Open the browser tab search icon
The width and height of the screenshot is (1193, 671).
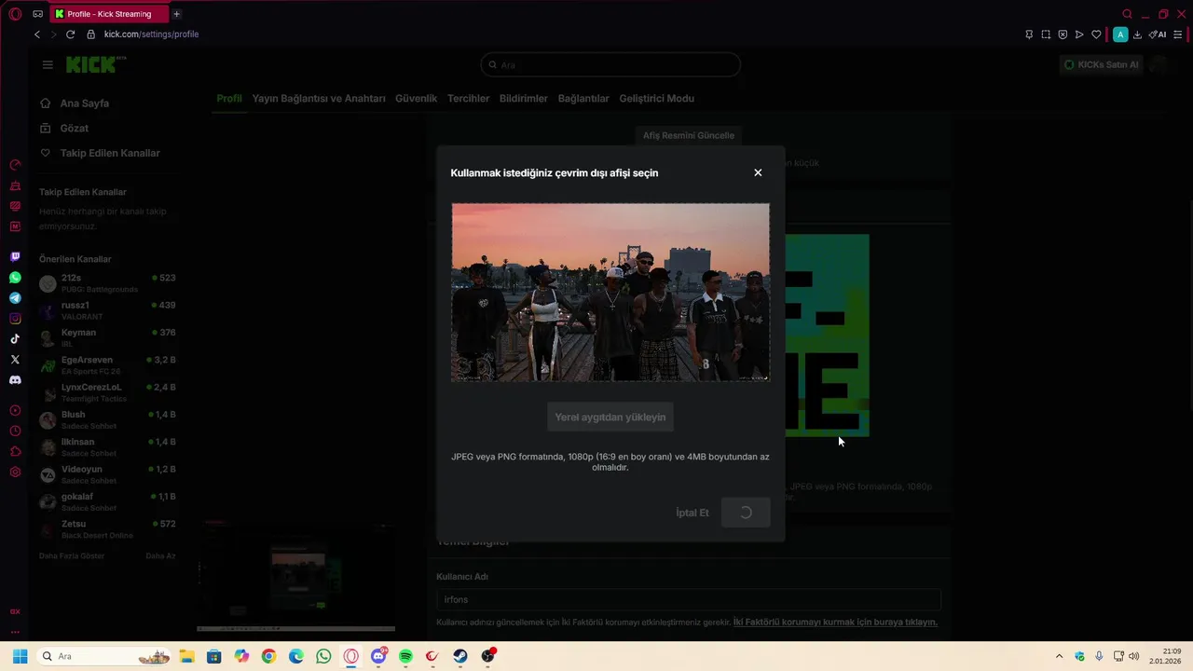[1128, 14]
